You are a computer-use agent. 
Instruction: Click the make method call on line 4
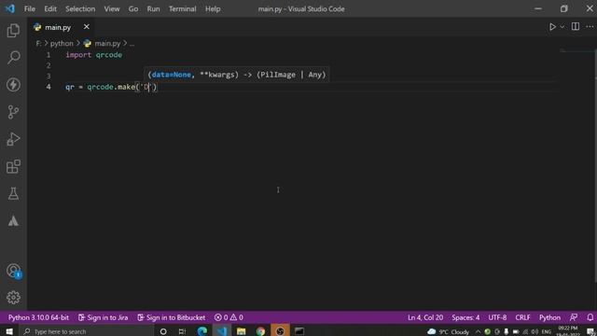coord(126,87)
